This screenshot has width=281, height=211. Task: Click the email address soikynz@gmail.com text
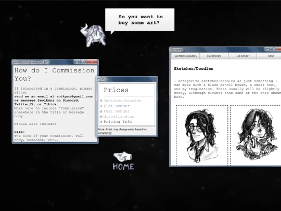(x=74, y=96)
